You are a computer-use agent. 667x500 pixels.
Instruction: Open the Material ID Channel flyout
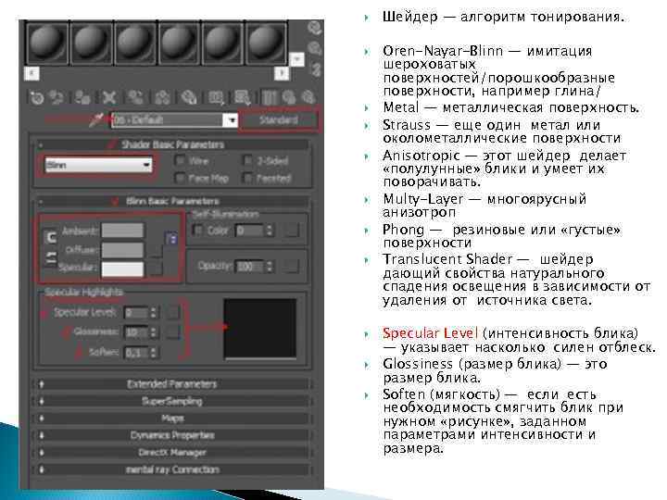point(216,98)
